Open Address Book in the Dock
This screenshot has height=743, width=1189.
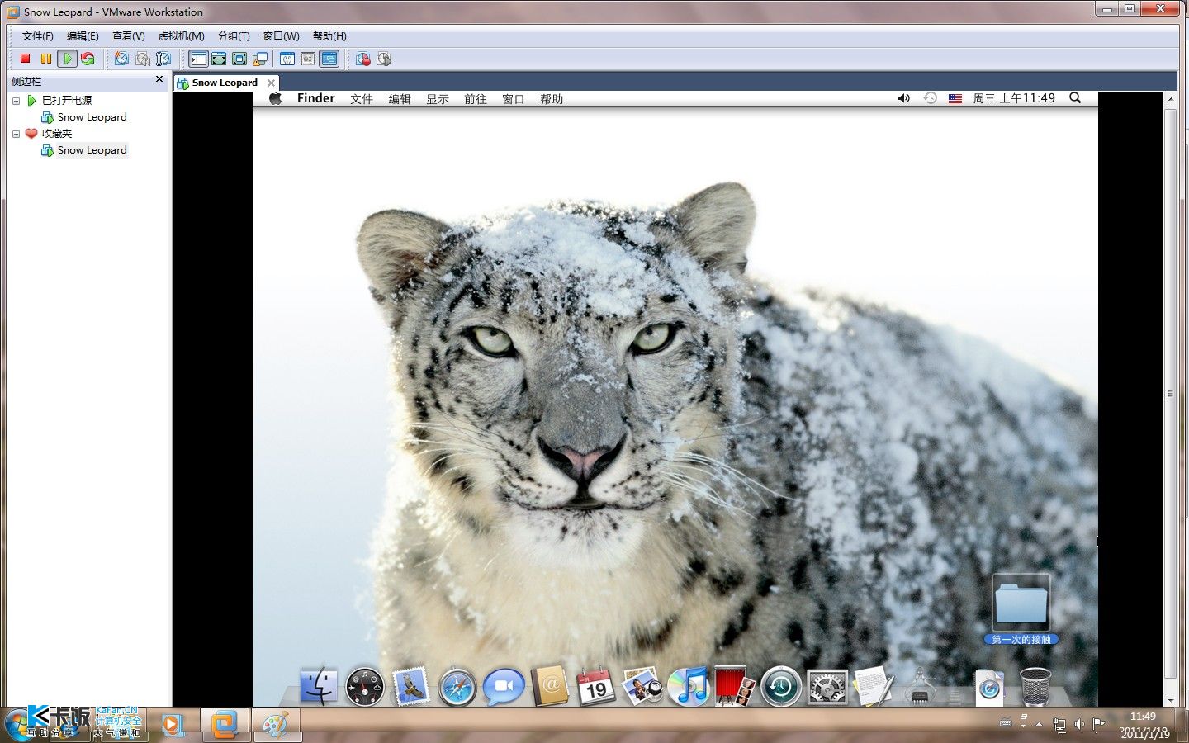click(x=549, y=686)
